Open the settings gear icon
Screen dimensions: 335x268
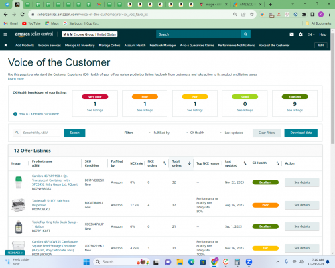(x=301, y=34)
